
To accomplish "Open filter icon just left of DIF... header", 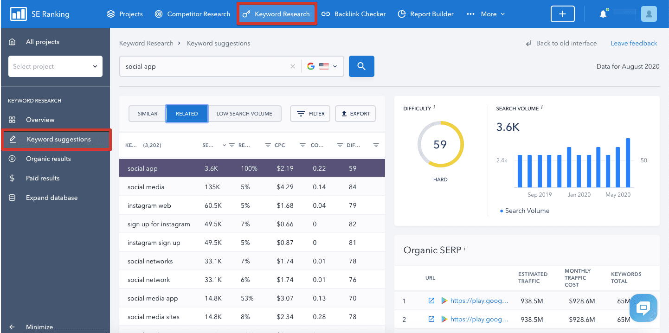I will pyautogui.click(x=340, y=145).
